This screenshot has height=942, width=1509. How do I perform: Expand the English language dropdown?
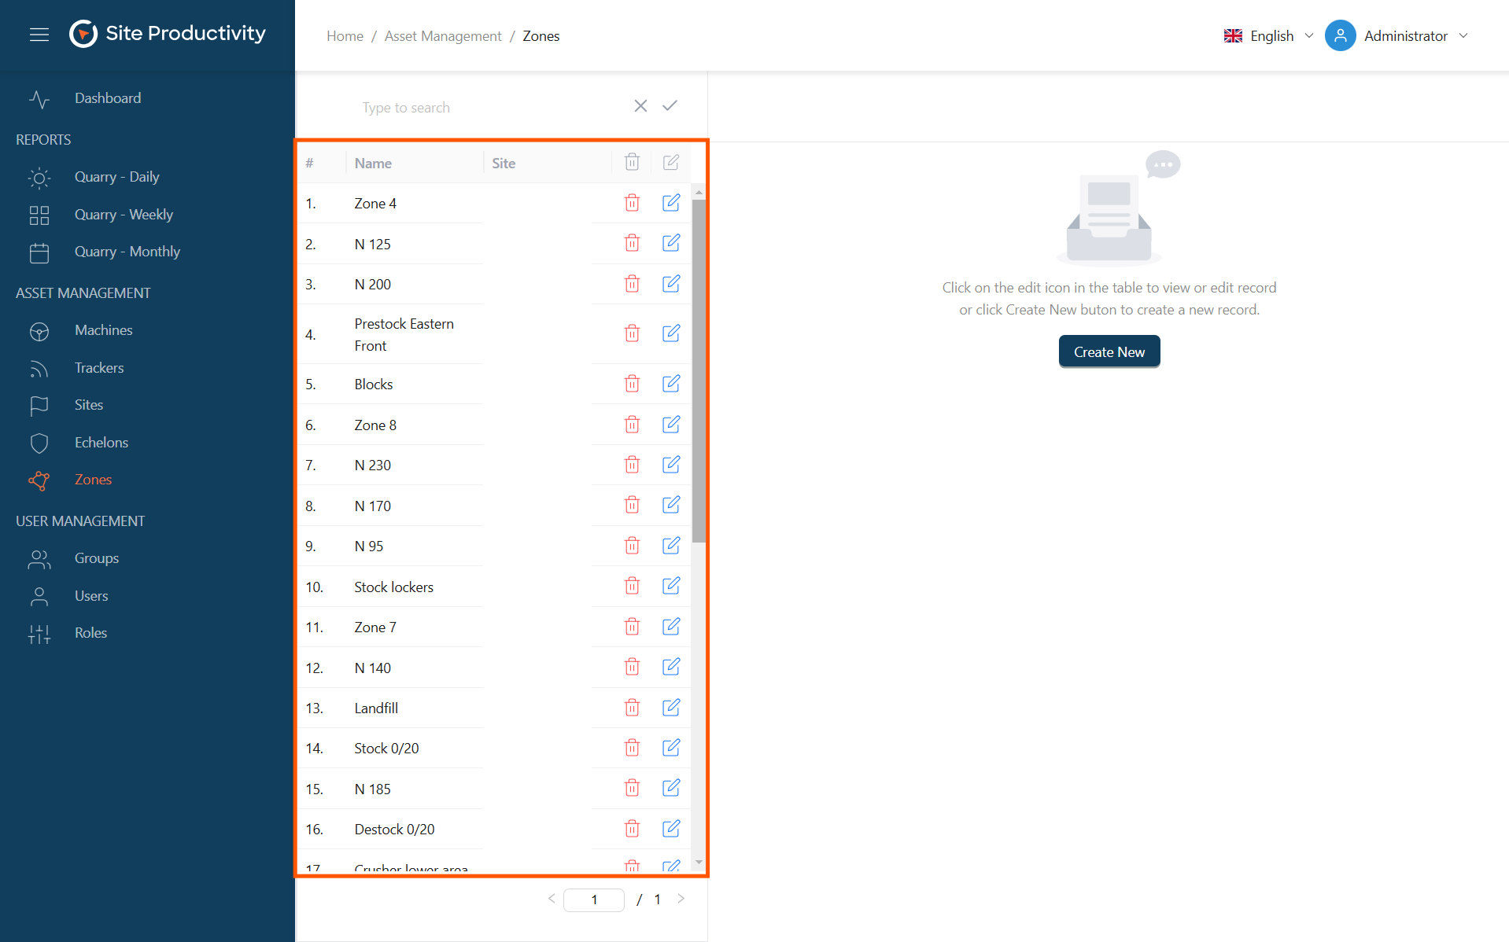[1268, 36]
